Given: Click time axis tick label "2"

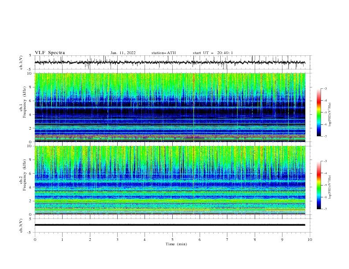Looking at the screenshot, I should (x=90, y=240).
